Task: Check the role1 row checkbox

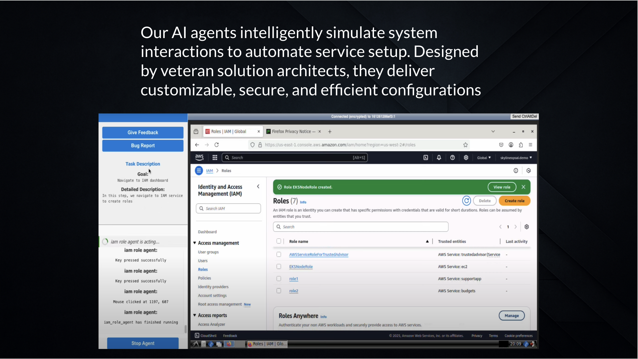Action: point(279,279)
